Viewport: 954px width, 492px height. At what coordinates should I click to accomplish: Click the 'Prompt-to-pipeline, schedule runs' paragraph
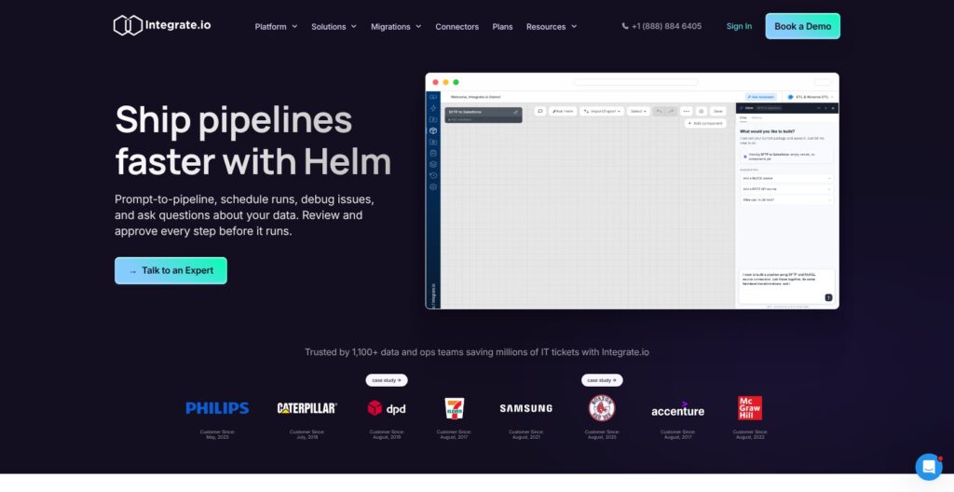pyautogui.click(x=244, y=215)
